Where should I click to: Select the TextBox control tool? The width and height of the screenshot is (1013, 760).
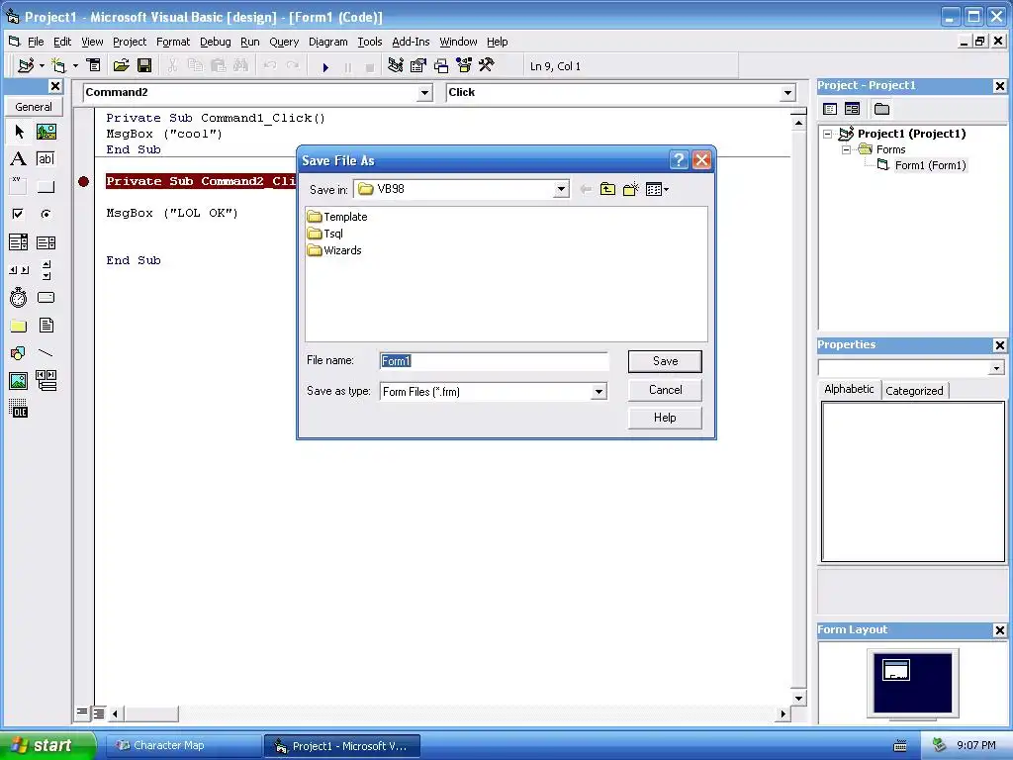[46, 159]
